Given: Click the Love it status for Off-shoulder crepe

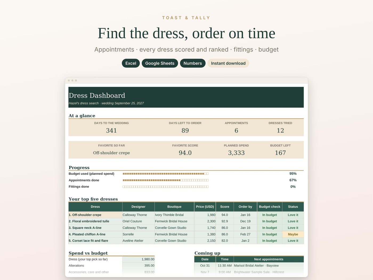Looking at the screenshot, I should [293, 215].
